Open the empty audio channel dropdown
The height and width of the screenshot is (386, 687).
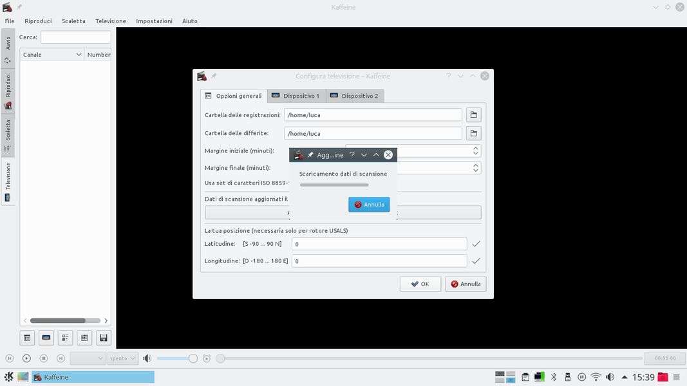coord(88,358)
